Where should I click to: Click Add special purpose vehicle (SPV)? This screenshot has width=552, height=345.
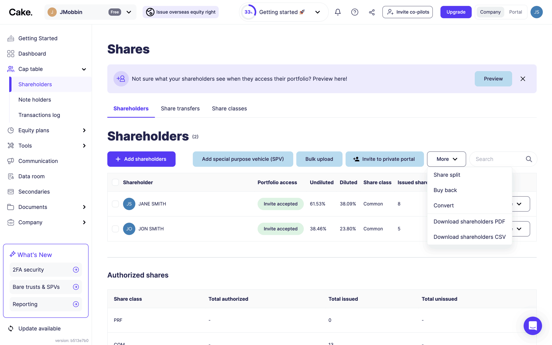243,159
